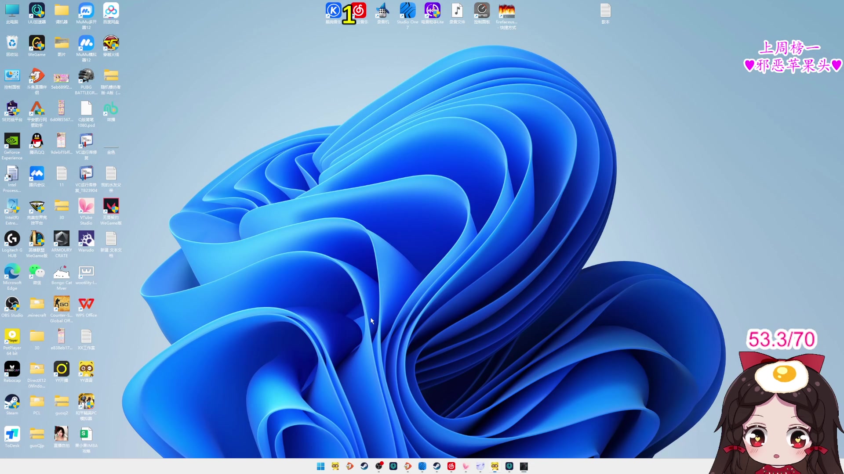Launch the YY开播 shortcut

62,372
